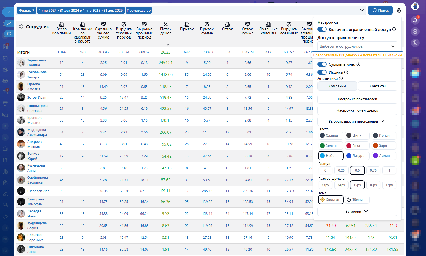Toggle Включить ограниченный доступ switch

point(322,29)
